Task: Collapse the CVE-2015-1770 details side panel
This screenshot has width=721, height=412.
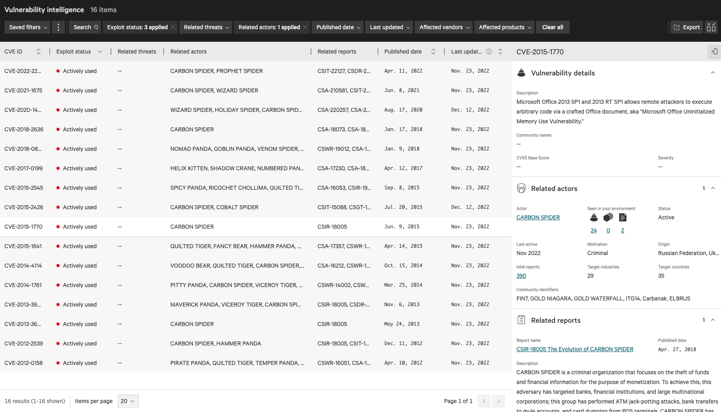Action: [715, 51]
